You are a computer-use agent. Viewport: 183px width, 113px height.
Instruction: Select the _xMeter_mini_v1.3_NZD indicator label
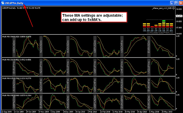pyautogui.click(x=162, y=8)
